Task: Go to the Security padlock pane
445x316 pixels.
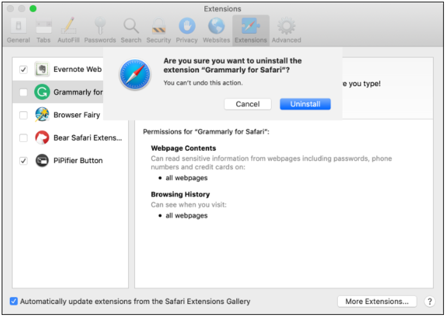Action: (159, 30)
